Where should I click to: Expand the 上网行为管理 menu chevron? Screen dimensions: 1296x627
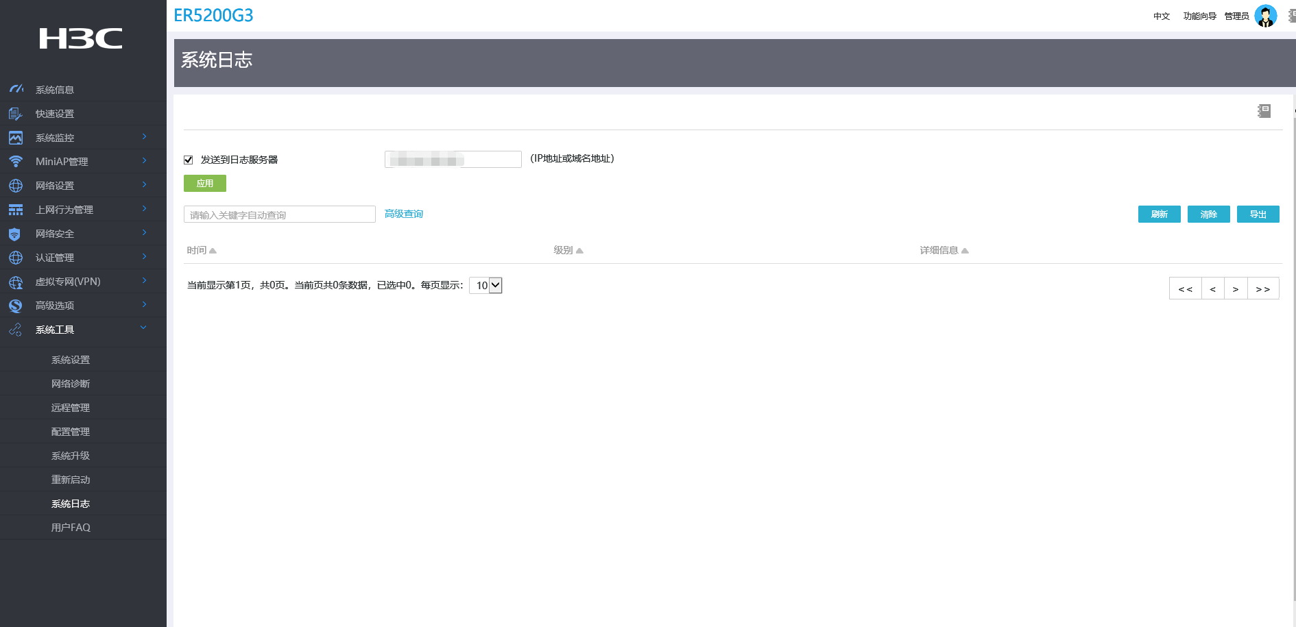coord(145,209)
